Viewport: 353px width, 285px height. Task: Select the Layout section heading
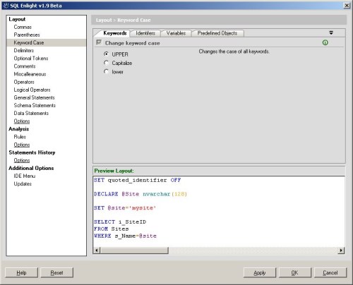tap(17, 19)
